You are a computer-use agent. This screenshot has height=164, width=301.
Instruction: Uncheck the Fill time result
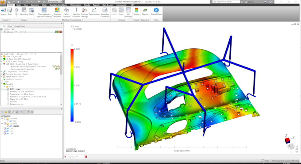coord(8,89)
